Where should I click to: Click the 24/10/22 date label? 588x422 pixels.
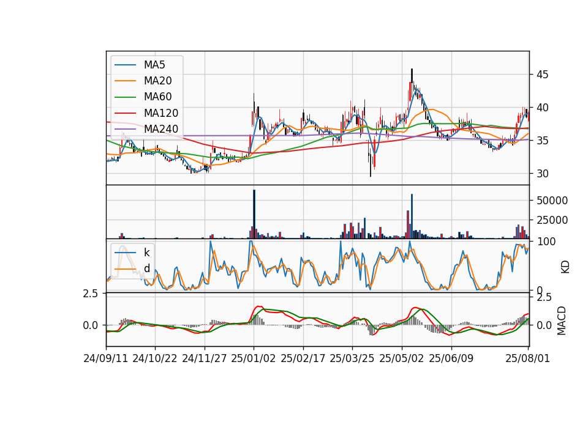155,358
